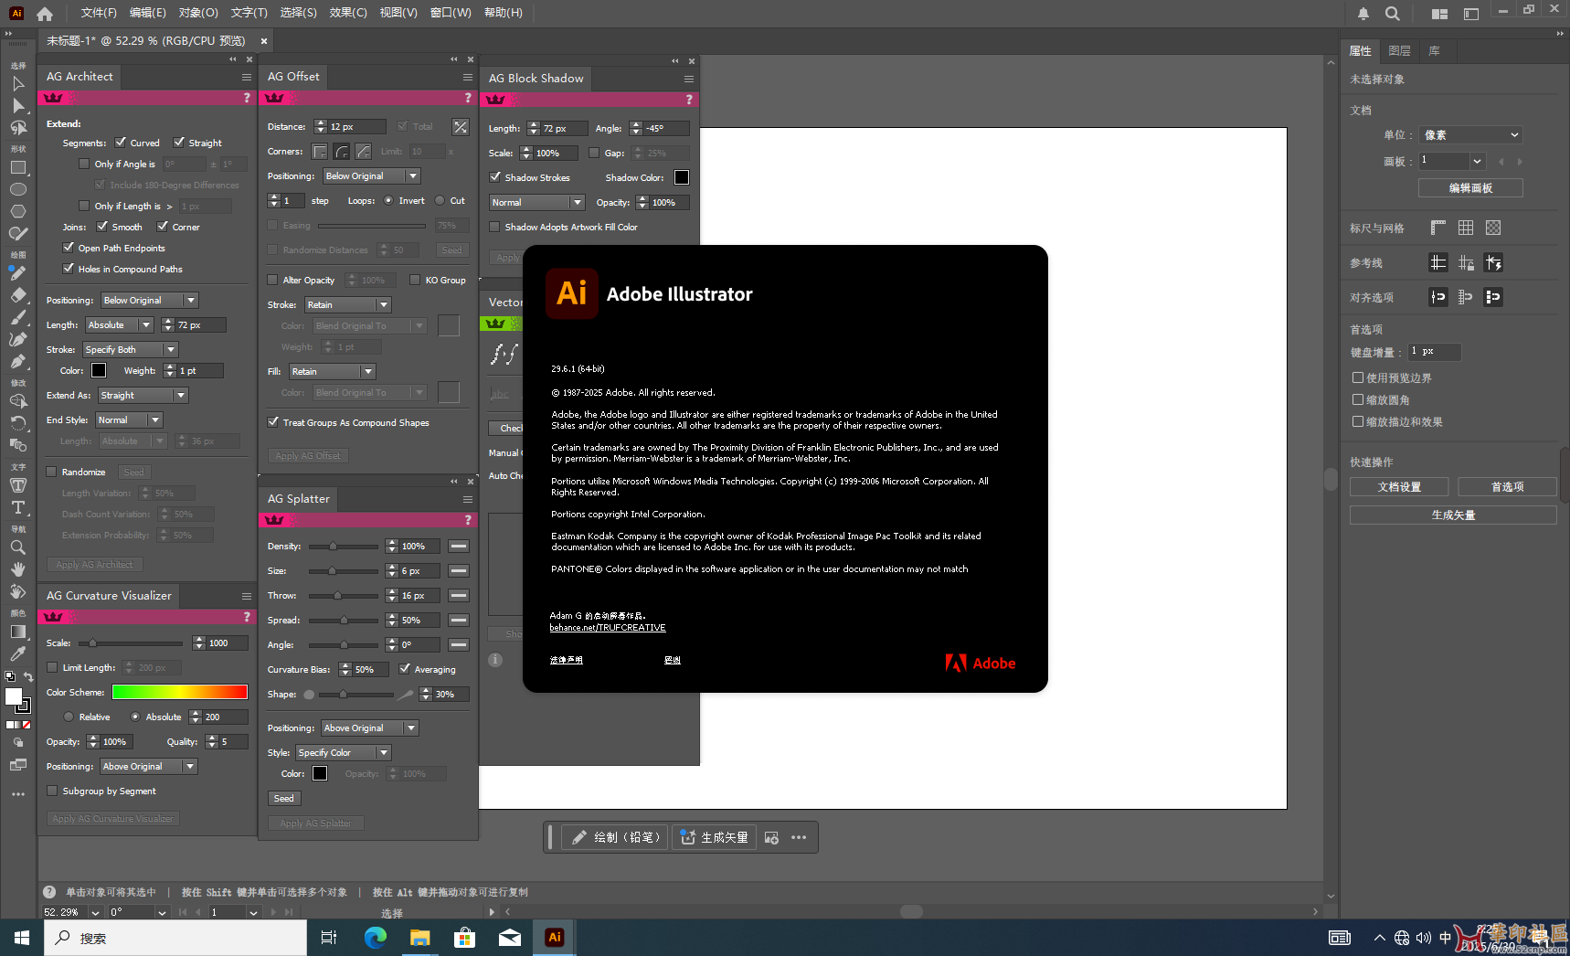Open Positioning dropdown in AG Architect
The height and width of the screenshot is (956, 1570).
click(x=150, y=301)
